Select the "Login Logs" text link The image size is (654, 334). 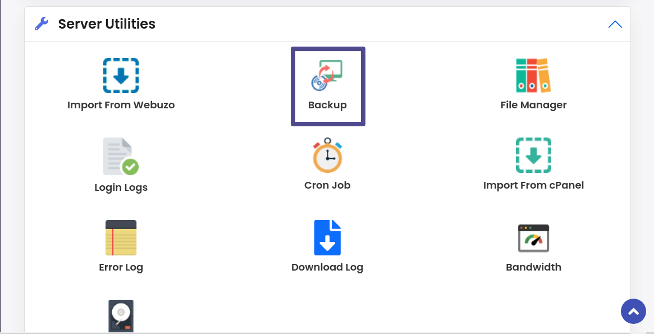click(121, 187)
